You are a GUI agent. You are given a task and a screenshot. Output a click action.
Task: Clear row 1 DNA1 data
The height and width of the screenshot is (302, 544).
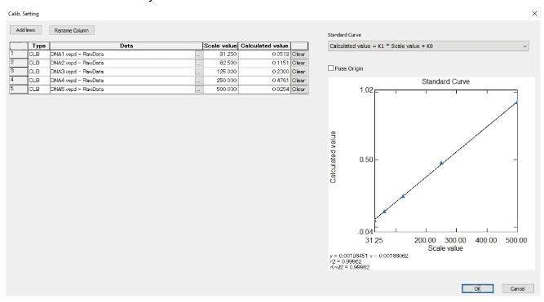pyautogui.click(x=299, y=55)
